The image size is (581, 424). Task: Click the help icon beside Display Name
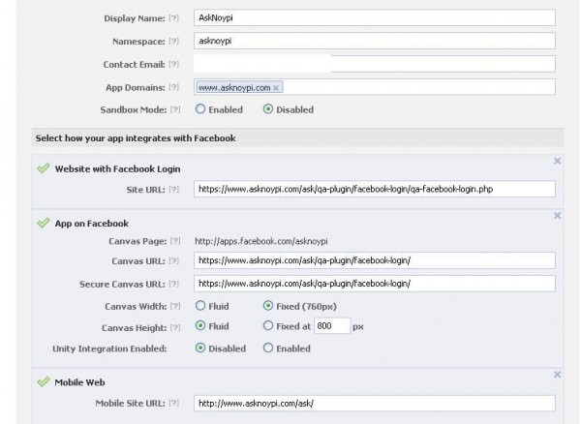click(x=174, y=18)
